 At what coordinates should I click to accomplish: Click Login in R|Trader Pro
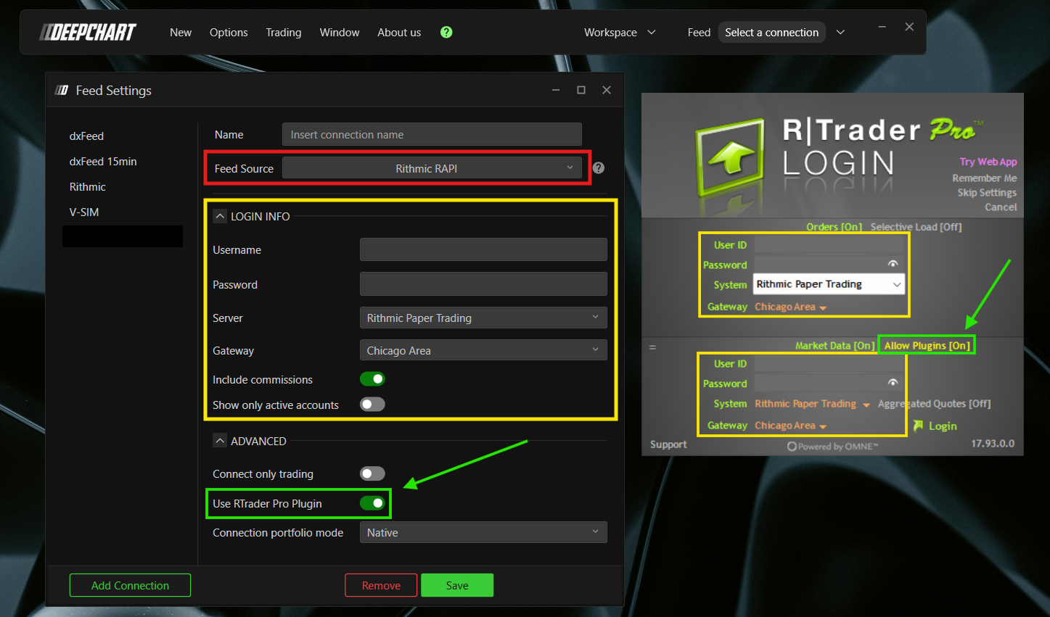tap(935, 426)
